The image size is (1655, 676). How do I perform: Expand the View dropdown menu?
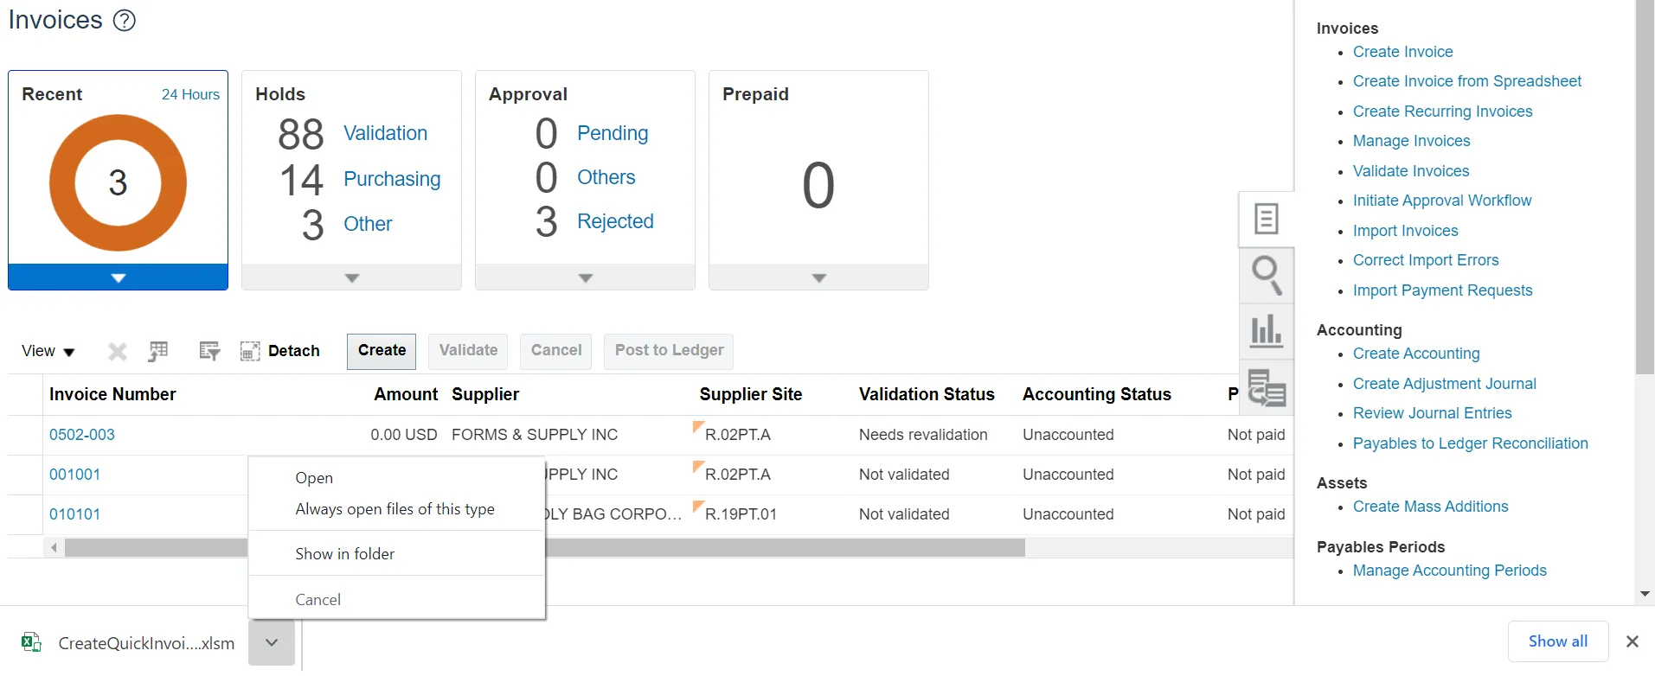[x=48, y=351]
